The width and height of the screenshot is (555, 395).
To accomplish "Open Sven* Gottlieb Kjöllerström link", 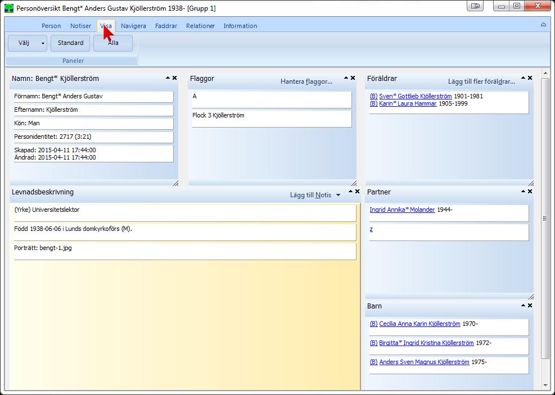I will (x=416, y=96).
